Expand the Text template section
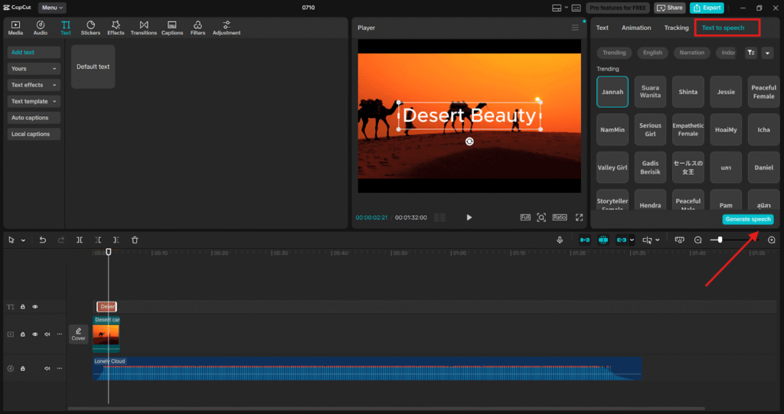The image size is (784, 414). click(x=34, y=101)
